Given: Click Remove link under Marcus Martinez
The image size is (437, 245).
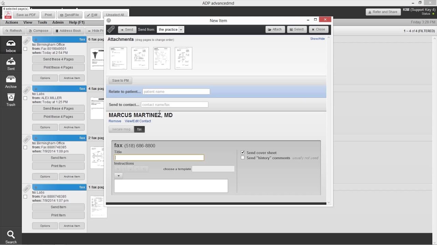Looking at the screenshot, I should pos(115,121).
